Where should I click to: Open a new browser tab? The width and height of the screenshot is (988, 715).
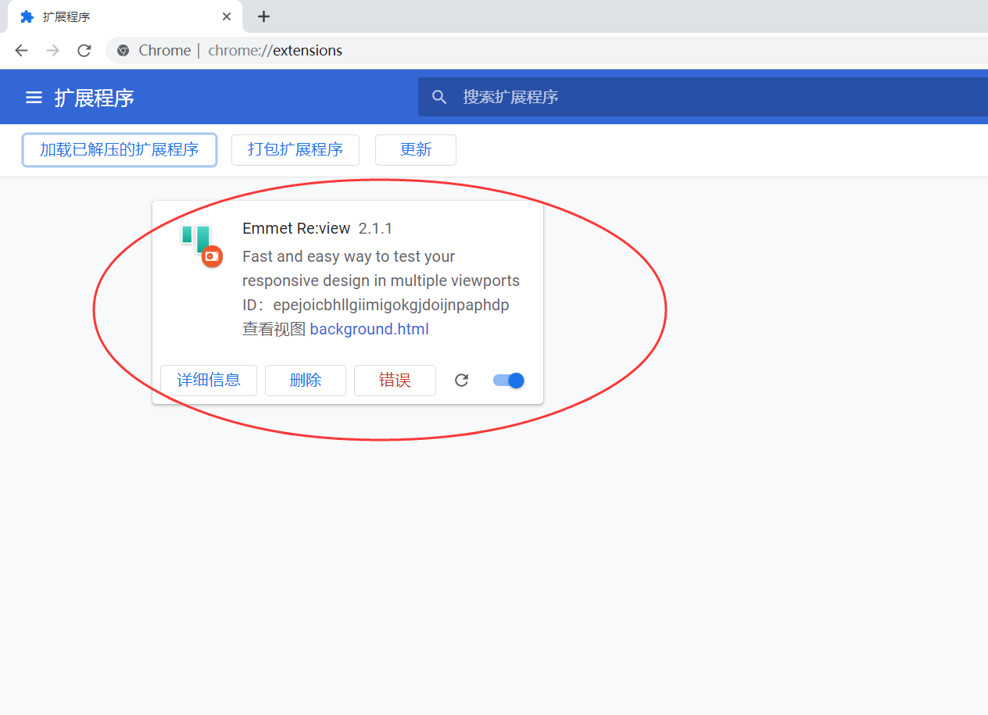click(x=263, y=16)
